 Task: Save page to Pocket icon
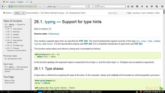137,6
